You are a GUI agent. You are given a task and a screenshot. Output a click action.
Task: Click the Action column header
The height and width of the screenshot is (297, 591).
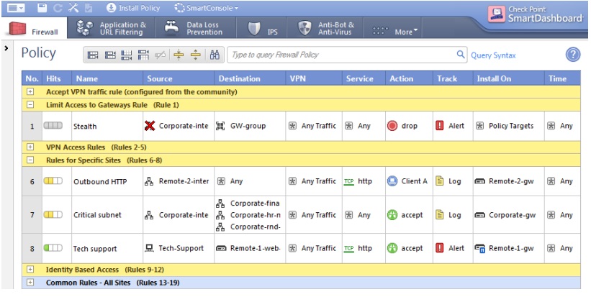tap(409, 78)
